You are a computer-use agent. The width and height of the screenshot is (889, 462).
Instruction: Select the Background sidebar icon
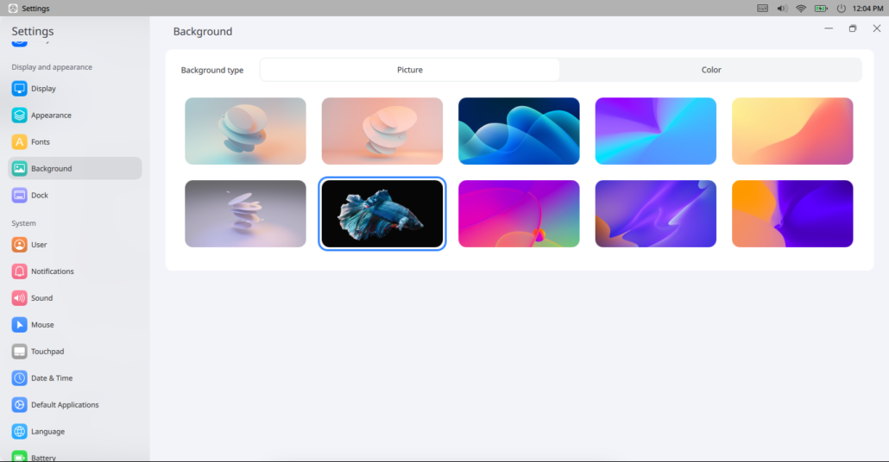pyautogui.click(x=19, y=168)
